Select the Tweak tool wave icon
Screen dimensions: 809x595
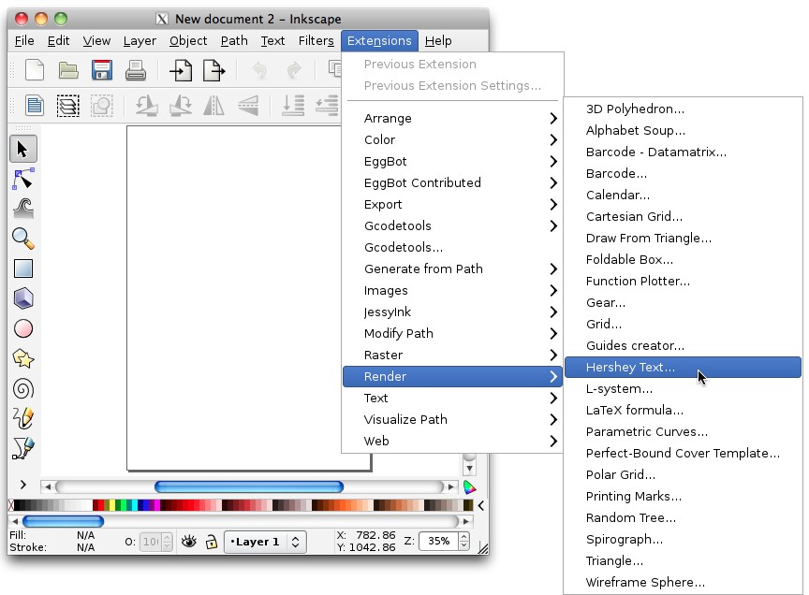point(23,208)
